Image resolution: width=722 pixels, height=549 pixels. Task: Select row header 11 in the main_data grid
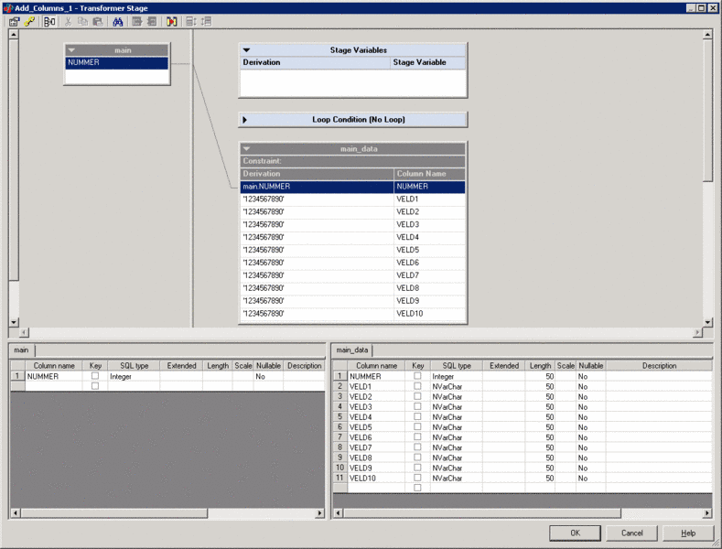(x=339, y=478)
